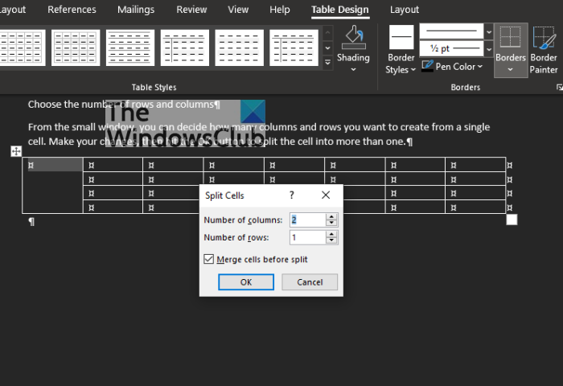The width and height of the screenshot is (563, 386).
Task: Click the Pen Color pen icon
Action: 427,66
